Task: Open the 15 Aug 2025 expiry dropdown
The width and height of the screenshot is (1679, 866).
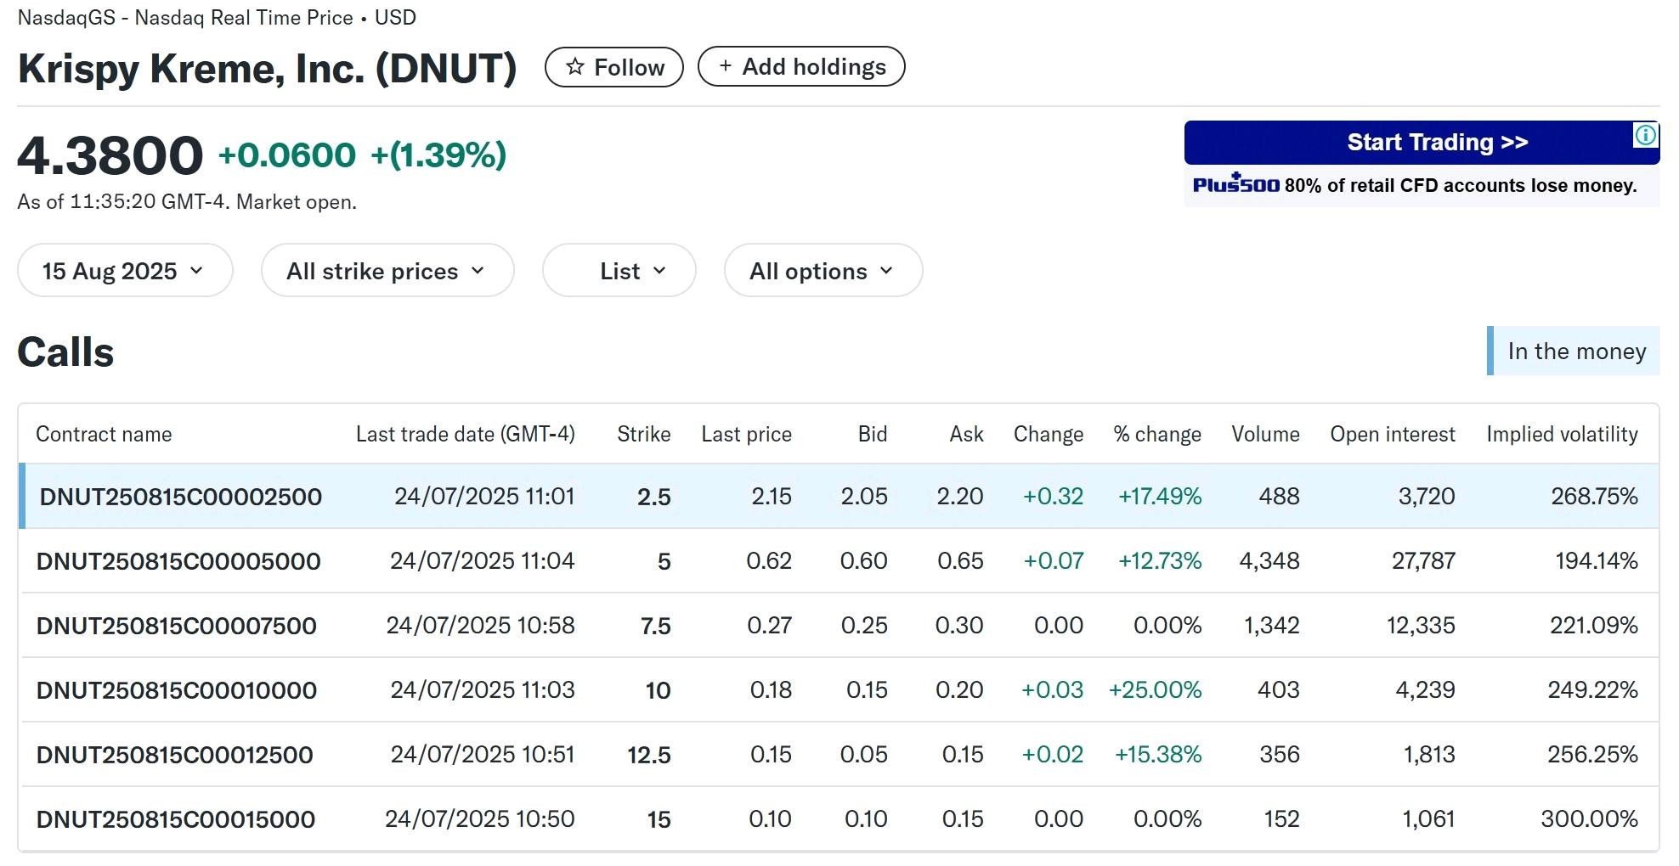Action: (x=125, y=271)
